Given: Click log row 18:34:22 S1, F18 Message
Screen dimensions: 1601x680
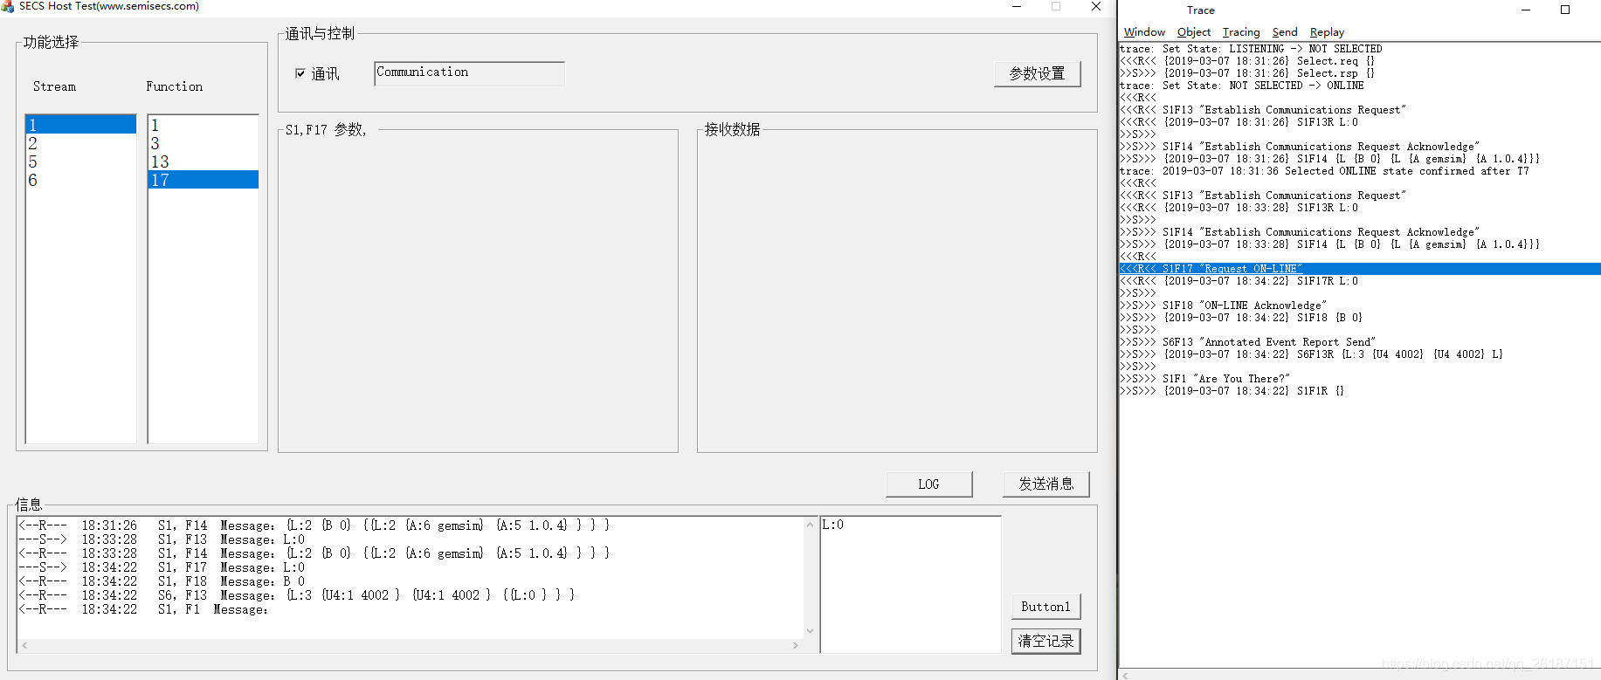Looking at the screenshot, I should tap(162, 581).
